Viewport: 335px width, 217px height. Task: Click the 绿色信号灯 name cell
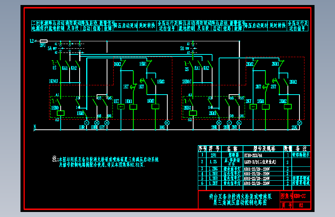(x=232, y=169)
